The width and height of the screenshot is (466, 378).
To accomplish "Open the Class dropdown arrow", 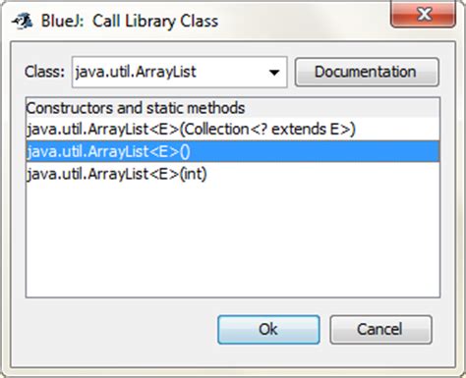I will point(274,73).
